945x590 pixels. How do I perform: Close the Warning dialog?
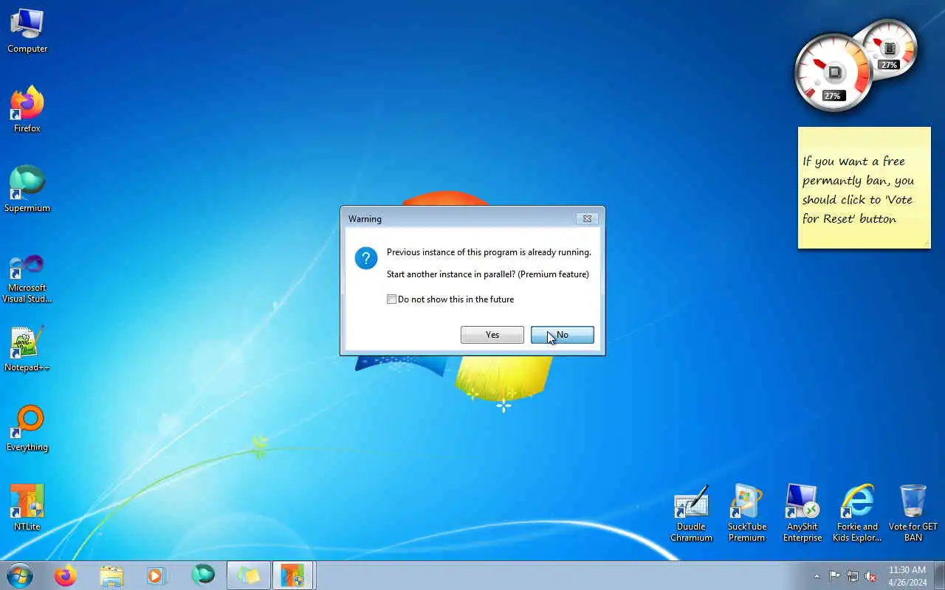tap(587, 218)
